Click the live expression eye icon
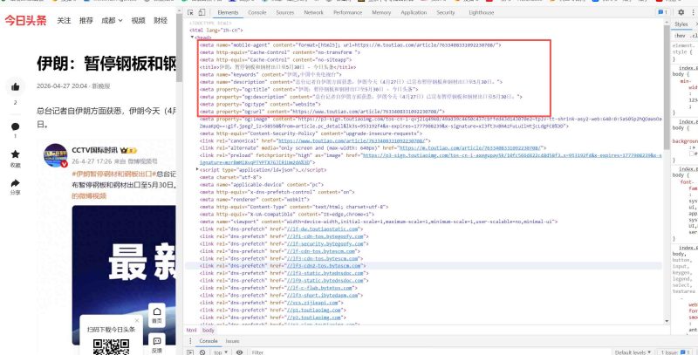 (239, 352)
